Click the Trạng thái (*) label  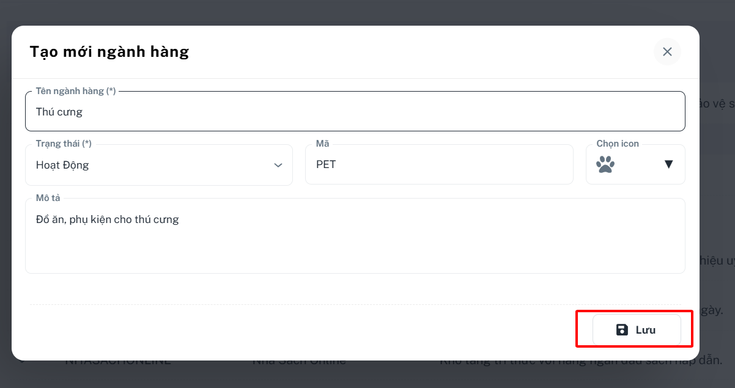click(x=64, y=144)
